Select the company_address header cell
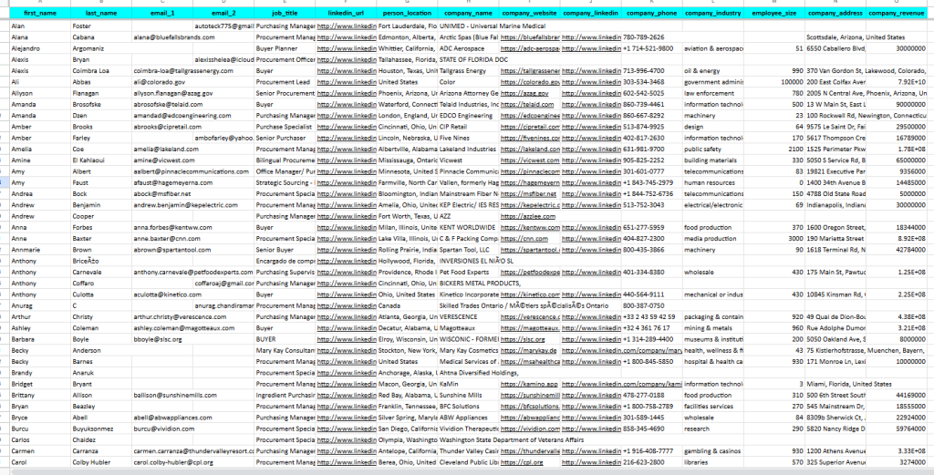The height and width of the screenshot is (475, 934). (x=835, y=13)
